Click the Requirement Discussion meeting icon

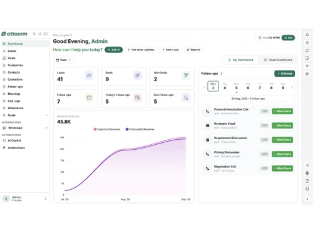(x=208, y=140)
